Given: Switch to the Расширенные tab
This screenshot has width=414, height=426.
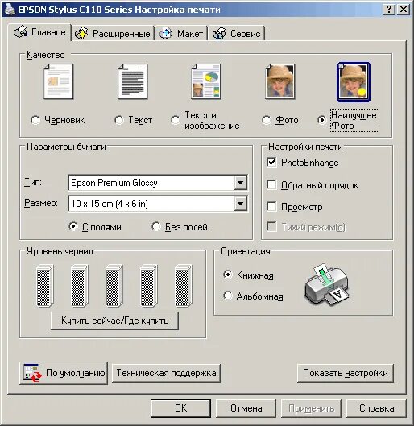Looking at the screenshot, I should tap(113, 34).
